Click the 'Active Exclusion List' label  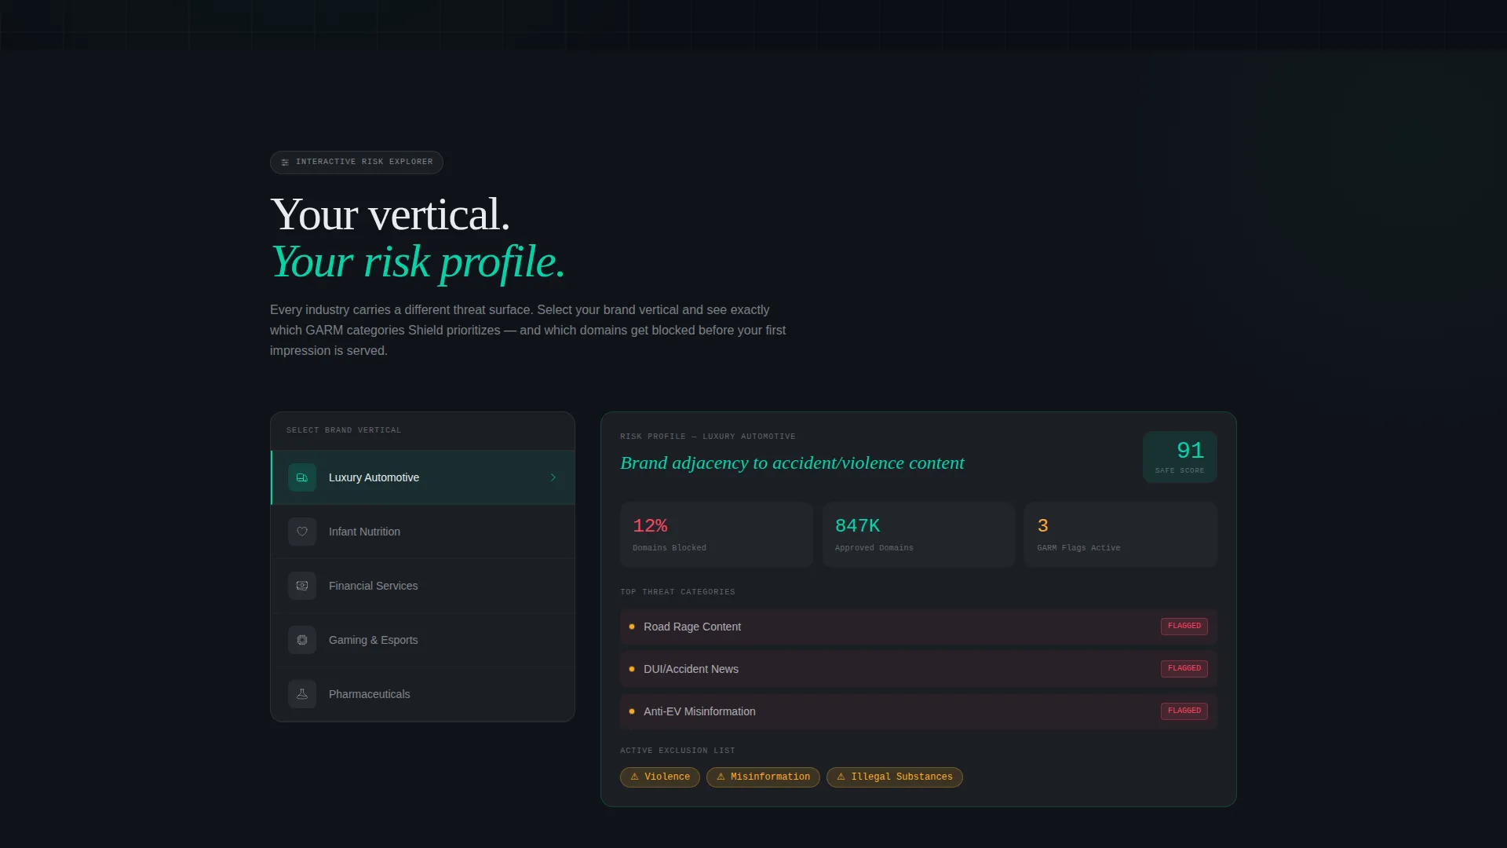[677, 751]
